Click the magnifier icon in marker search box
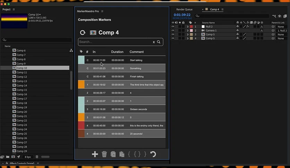Image resolution: width=290 pixels, height=168 pixels. (159, 42)
